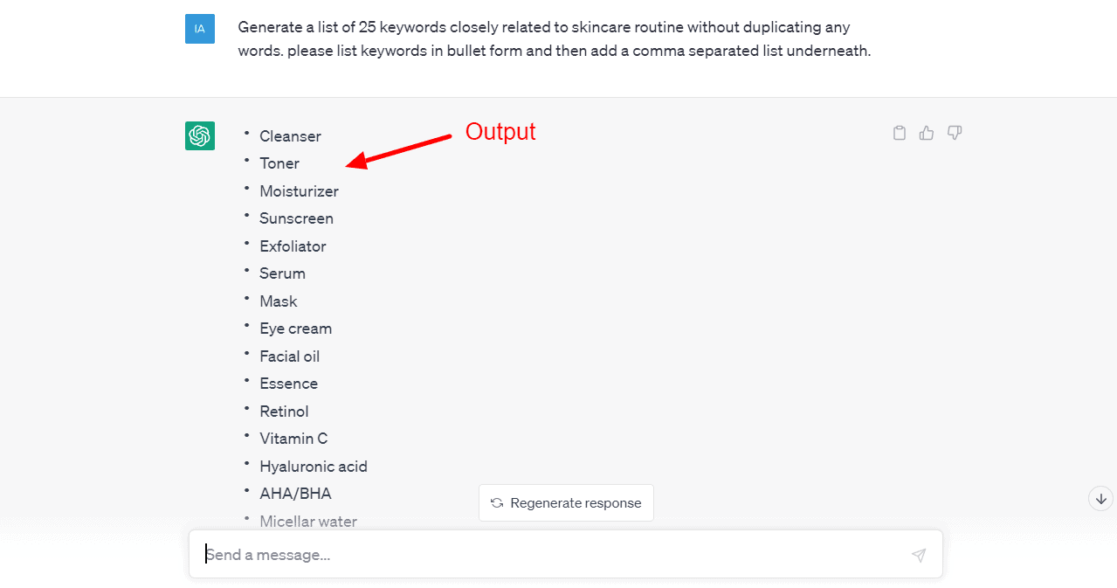1117x588 pixels.
Task: Click the thumbs up icon
Action: coord(927,133)
